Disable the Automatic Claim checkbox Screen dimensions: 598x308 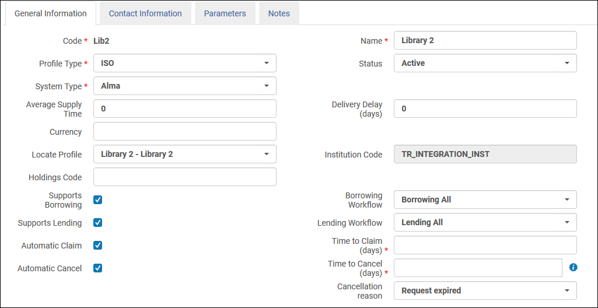98,245
